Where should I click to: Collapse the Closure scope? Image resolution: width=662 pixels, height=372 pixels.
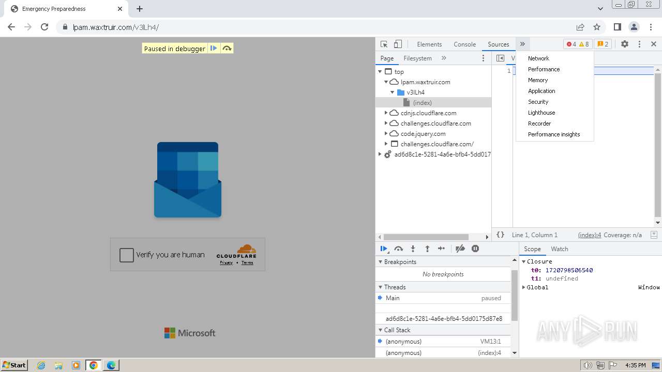click(x=523, y=261)
